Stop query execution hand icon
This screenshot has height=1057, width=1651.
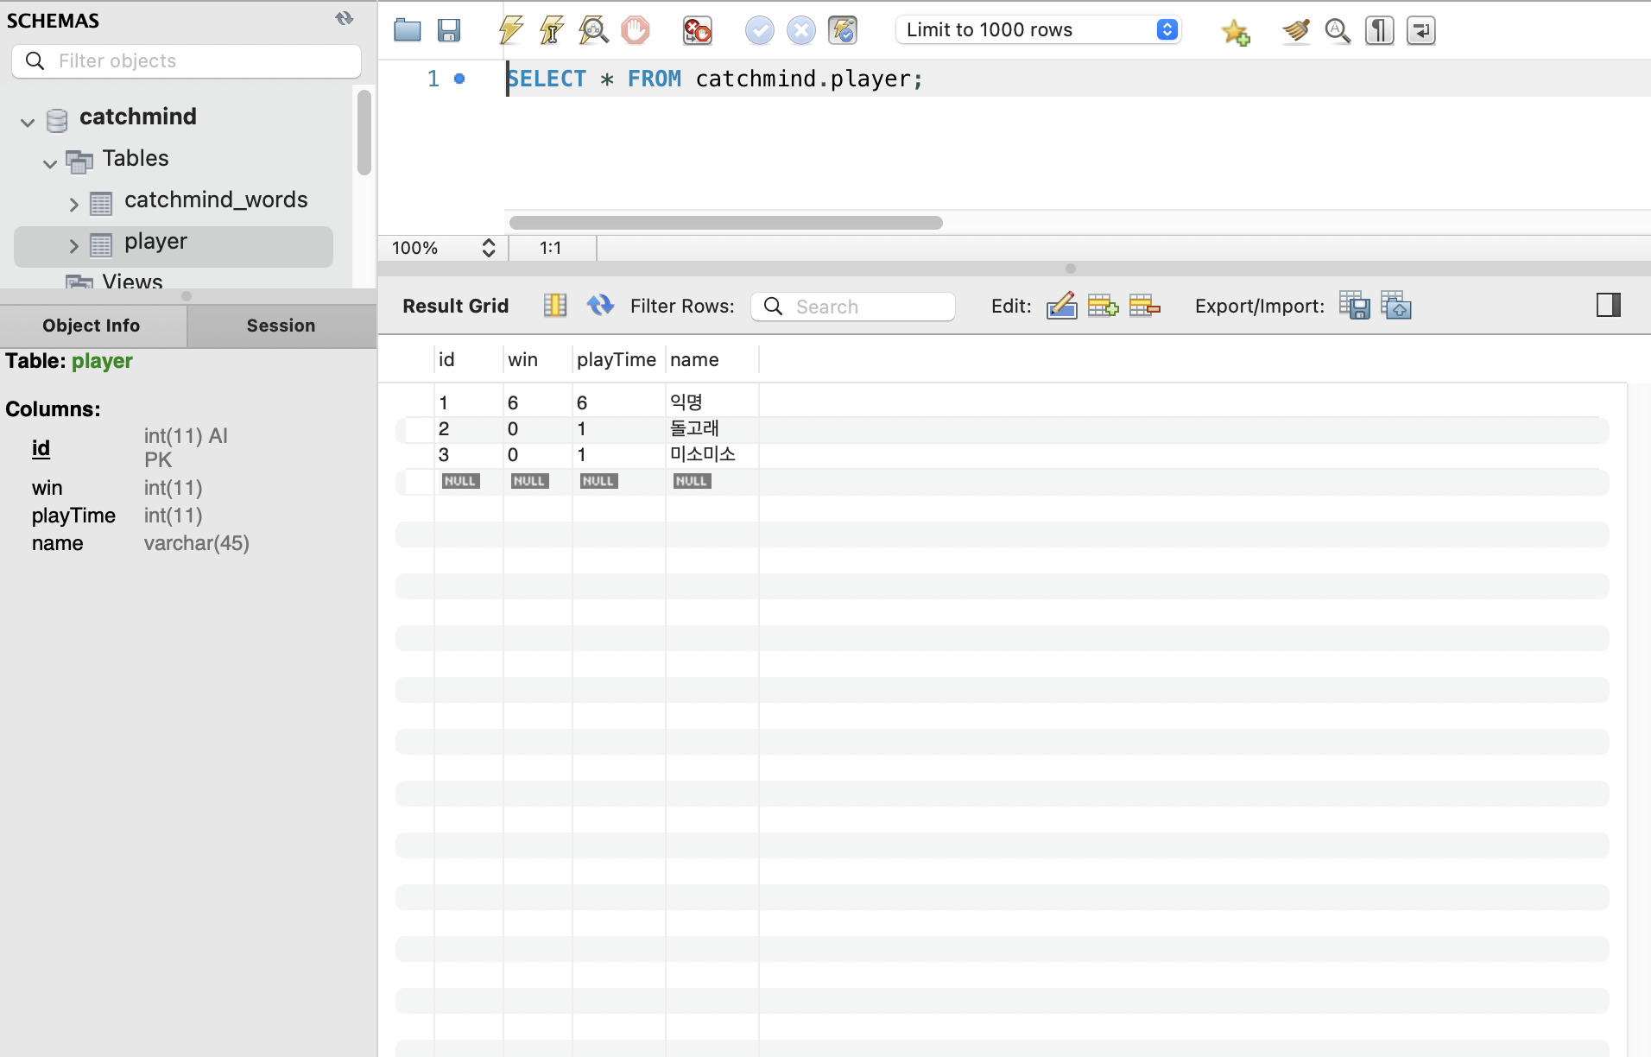click(636, 30)
